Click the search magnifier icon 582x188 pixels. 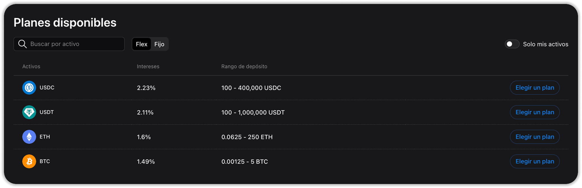click(x=22, y=44)
